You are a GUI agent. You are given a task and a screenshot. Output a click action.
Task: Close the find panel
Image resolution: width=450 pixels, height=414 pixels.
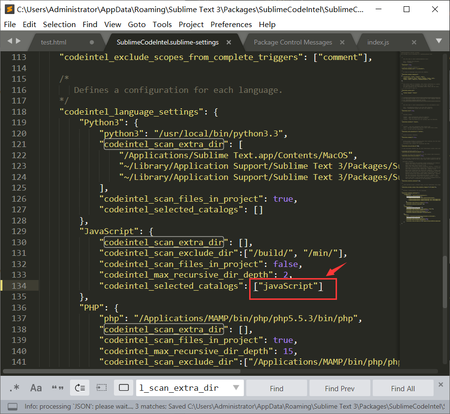pyautogui.click(x=441, y=384)
